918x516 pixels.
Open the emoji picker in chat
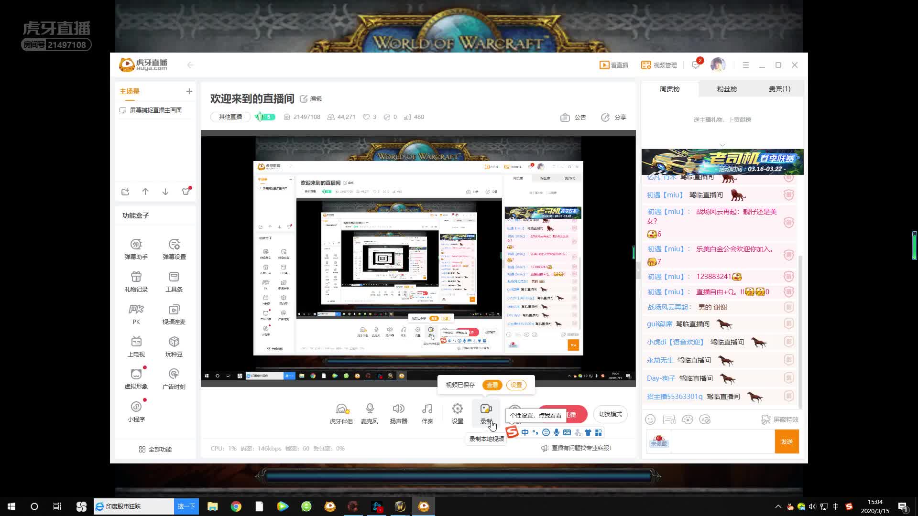tap(650, 419)
